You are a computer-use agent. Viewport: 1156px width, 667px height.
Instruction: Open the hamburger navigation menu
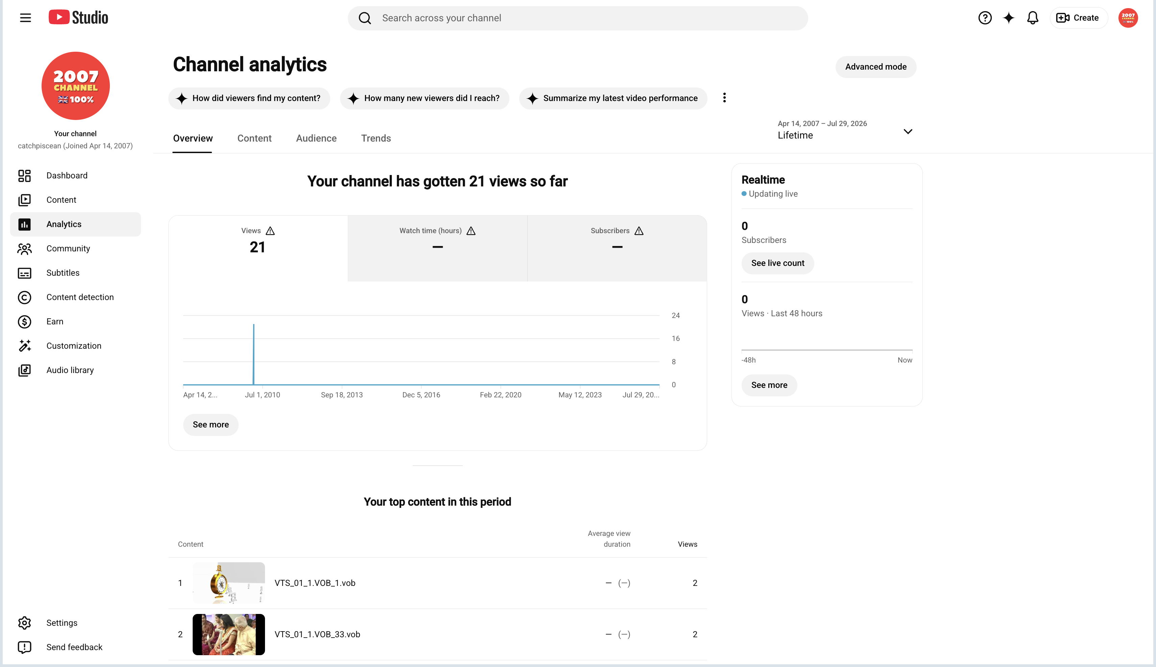(x=25, y=18)
